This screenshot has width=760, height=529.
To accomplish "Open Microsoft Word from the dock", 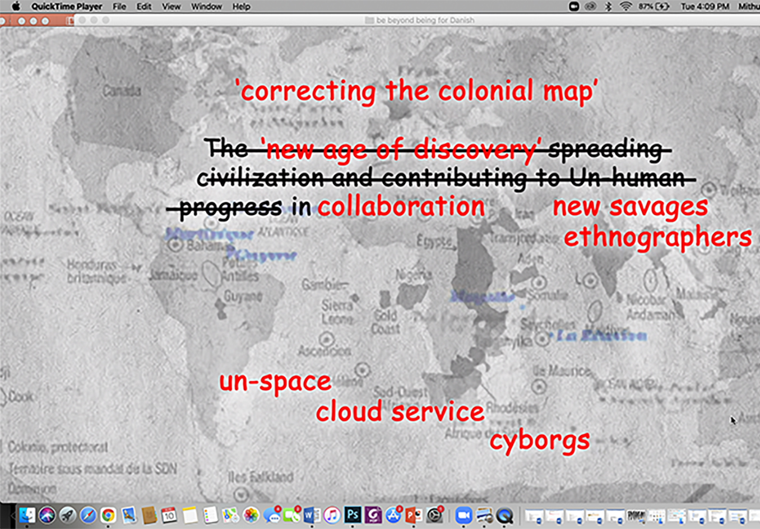I will coord(312,515).
